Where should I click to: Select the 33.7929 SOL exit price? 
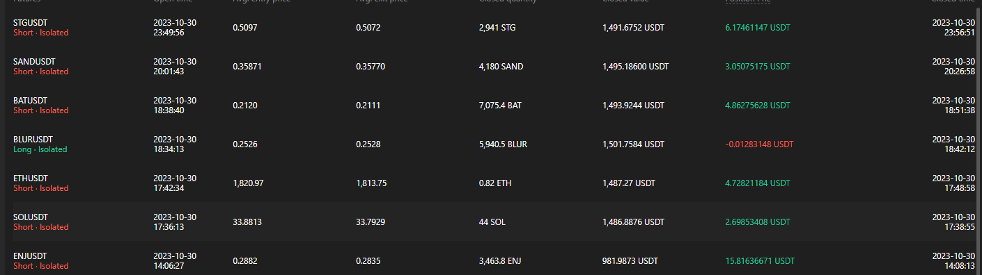tap(371, 222)
